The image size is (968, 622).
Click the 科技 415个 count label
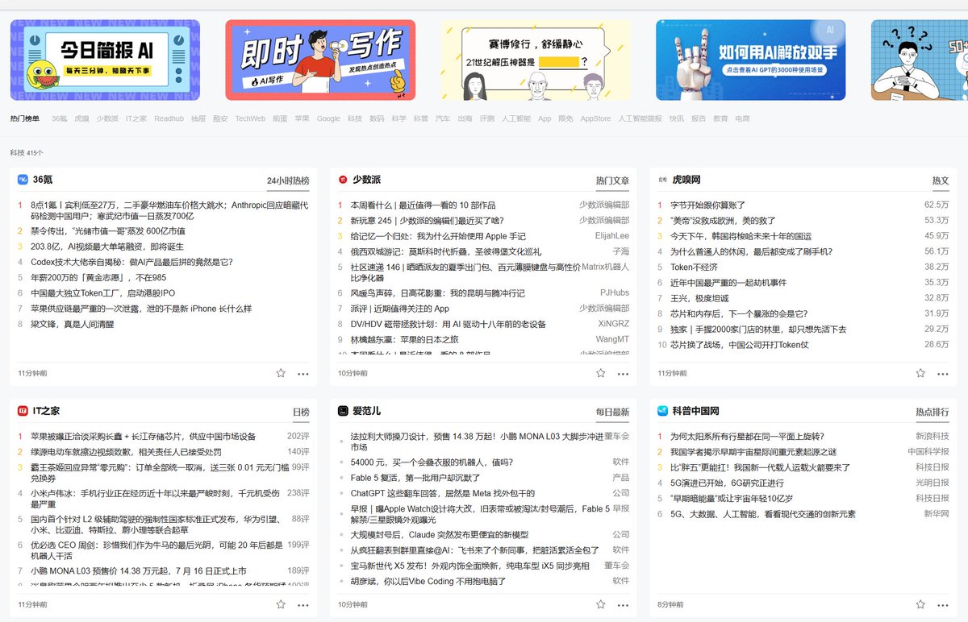pyautogui.click(x=27, y=152)
